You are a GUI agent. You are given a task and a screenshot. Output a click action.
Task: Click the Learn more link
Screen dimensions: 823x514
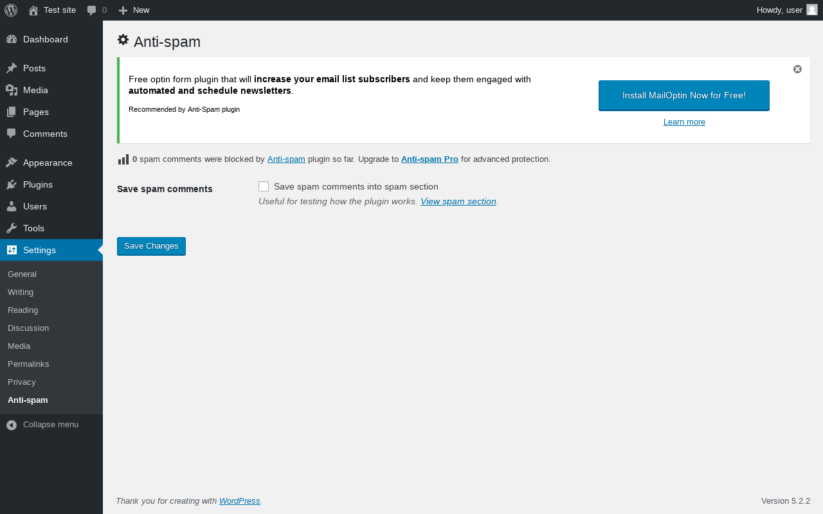point(684,122)
